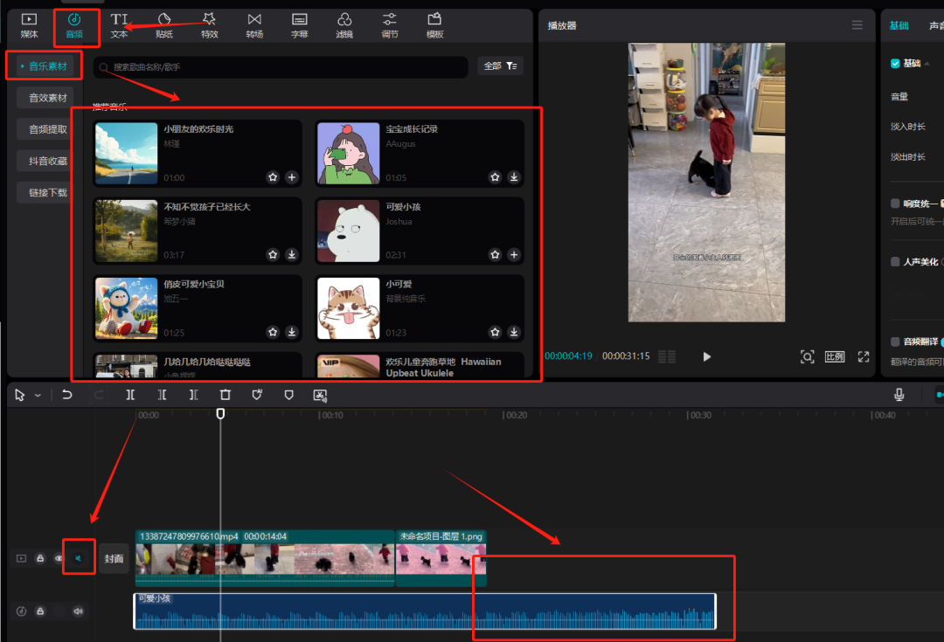The image size is (944, 642).
Task: Preview the 小可爱 cat song thumbnail
Action: tap(349, 308)
